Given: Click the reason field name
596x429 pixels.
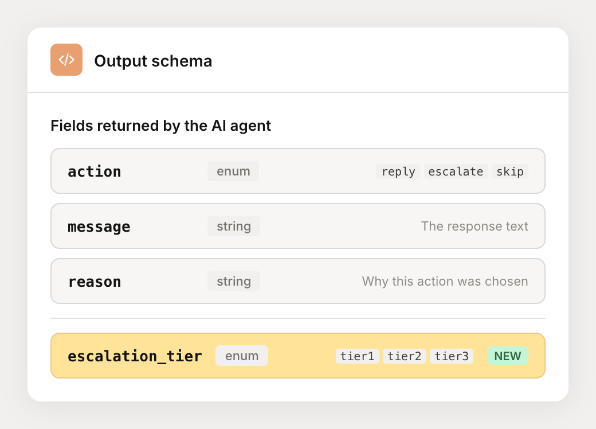Looking at the screenshot, I should pos(95,281).
